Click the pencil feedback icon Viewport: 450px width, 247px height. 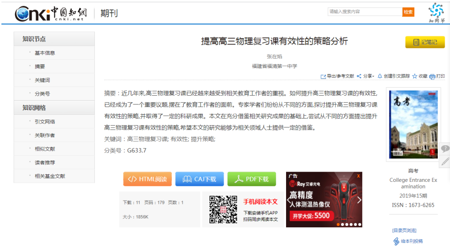pos(445,162)
